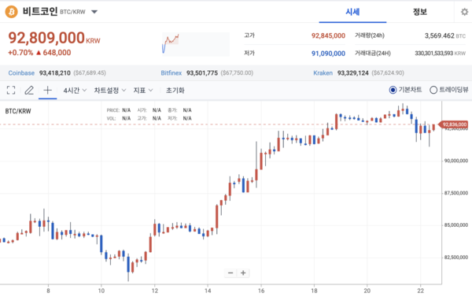
Task: Click the date axis label 8
Action: coord(48,291)
